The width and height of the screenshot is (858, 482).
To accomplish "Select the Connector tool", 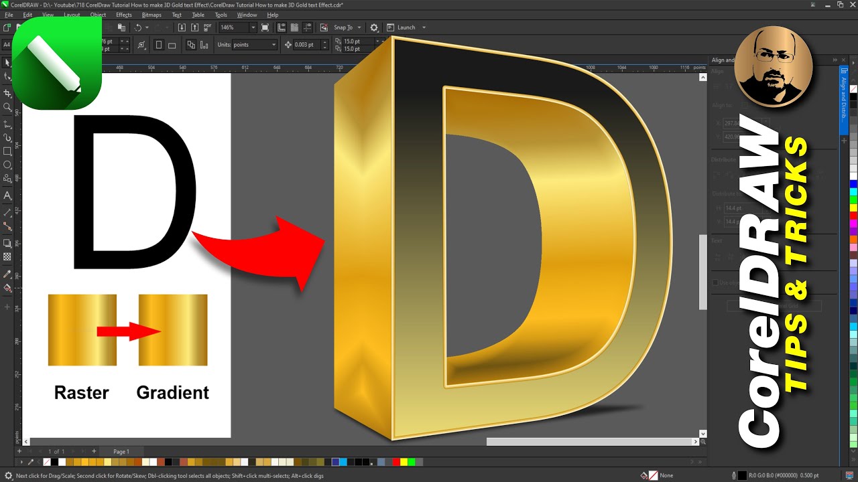I will 7,226.
